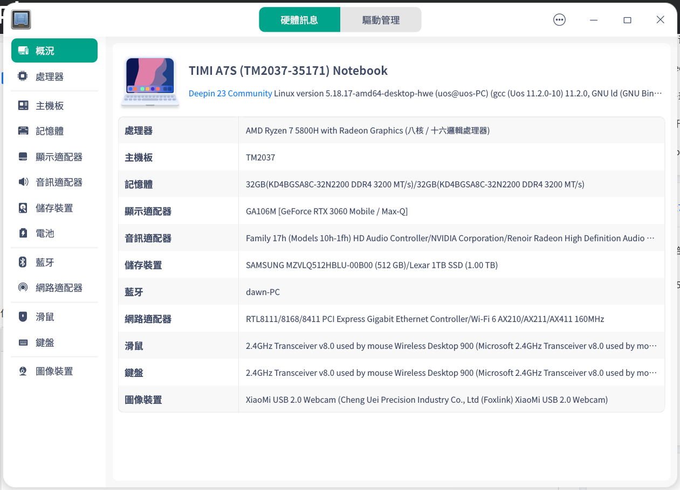
Task: Click the 鍵盤 row label in the table
Action: [x=134, y=373]
